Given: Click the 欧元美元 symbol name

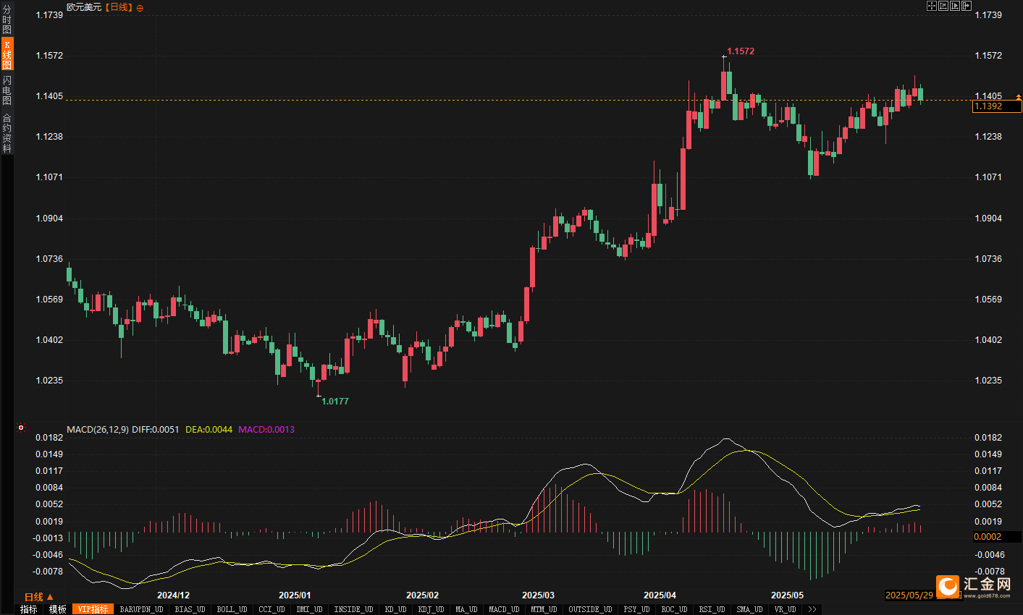Looking at the screenshot, I should coord(84,7).
